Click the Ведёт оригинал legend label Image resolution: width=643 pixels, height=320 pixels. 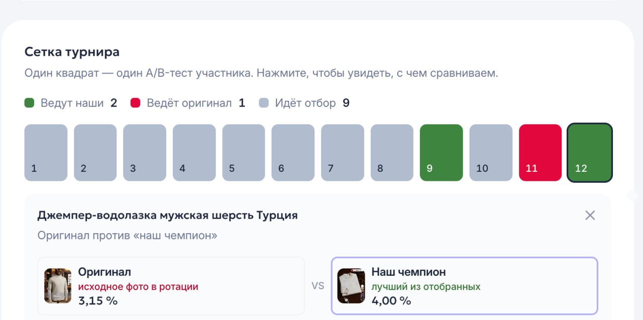click(189, 103)
